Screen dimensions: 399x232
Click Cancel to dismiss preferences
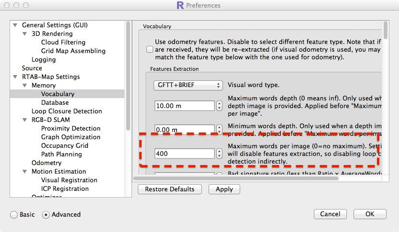point(330,214)
